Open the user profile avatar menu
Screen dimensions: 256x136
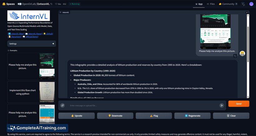point(251,4)
